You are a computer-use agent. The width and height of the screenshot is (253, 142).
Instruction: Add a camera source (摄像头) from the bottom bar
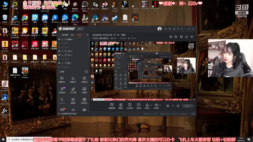pos(121,106)
